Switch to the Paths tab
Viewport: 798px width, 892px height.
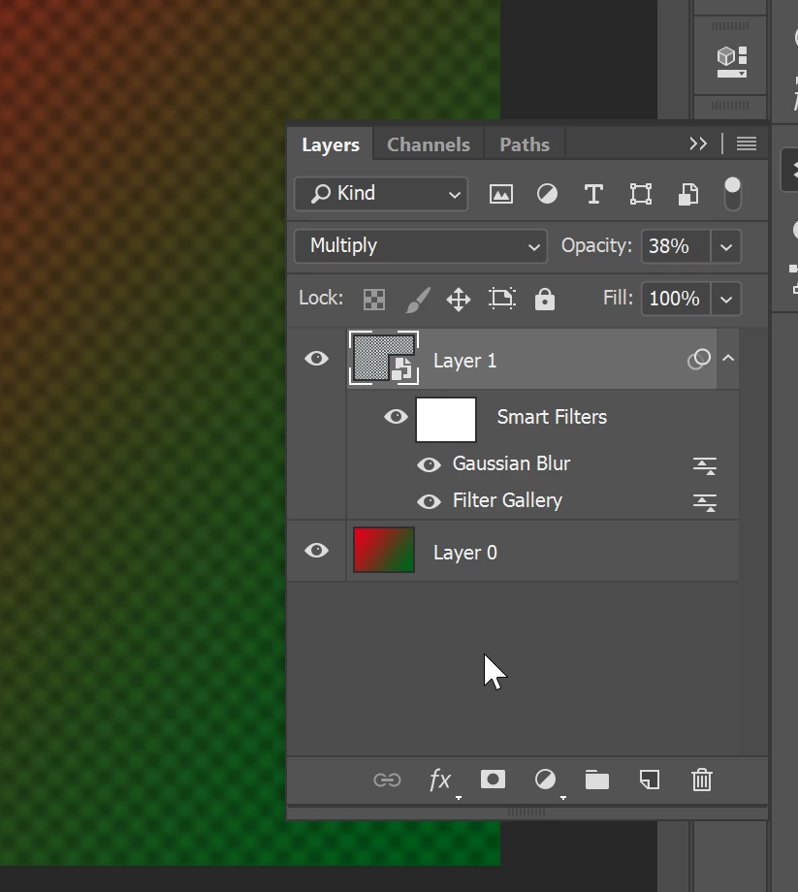pyautogui.click(x=525, y=144)
